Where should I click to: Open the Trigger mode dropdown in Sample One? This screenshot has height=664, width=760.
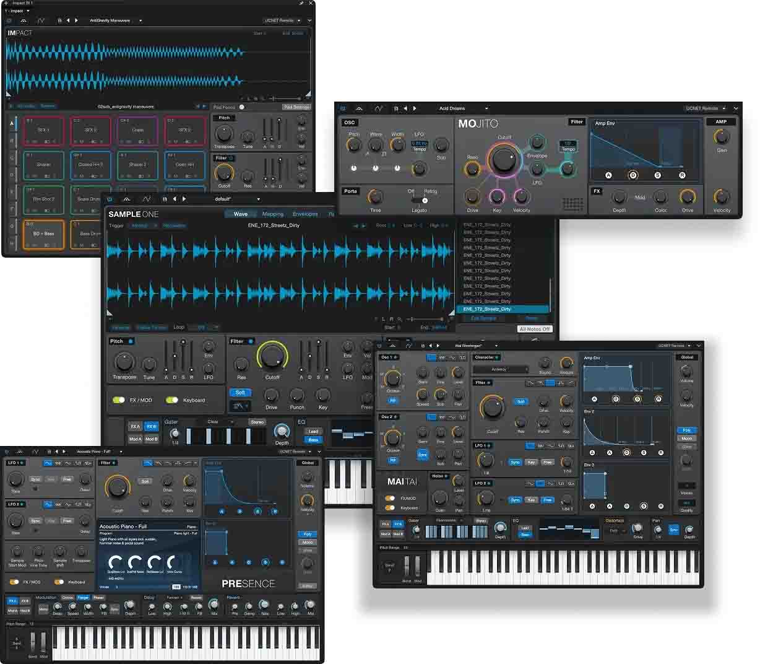pos(143,225)
